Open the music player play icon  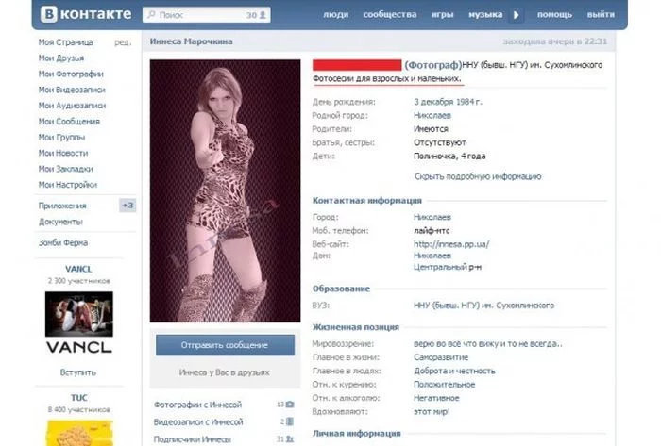[x=517, y=15]
